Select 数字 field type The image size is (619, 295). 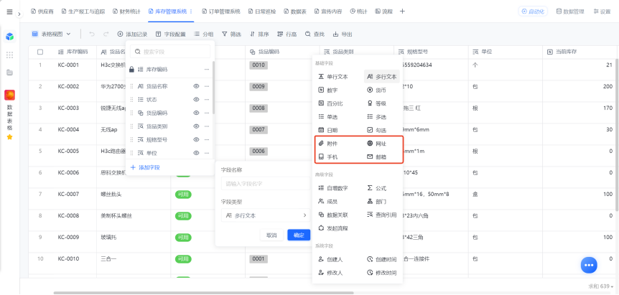(x=328, y=90)
